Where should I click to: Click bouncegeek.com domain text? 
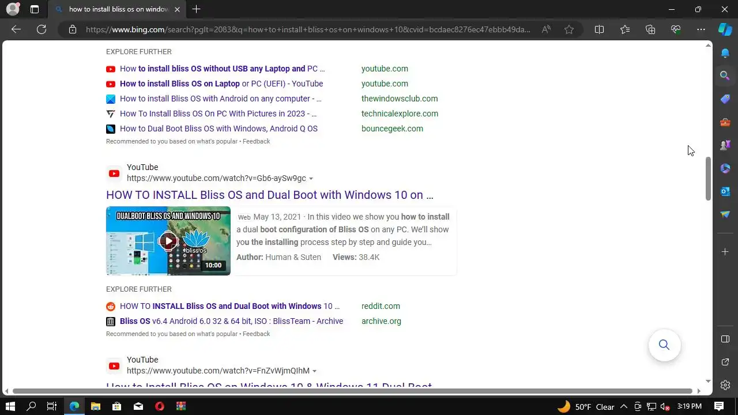point(392,129)
